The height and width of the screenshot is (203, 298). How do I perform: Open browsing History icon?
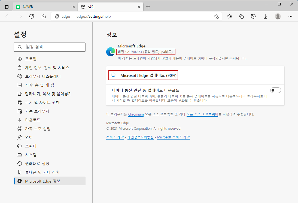[253, 16]
